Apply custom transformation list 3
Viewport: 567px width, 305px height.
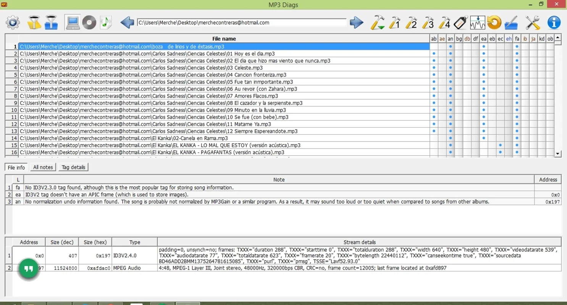[428, 22]
